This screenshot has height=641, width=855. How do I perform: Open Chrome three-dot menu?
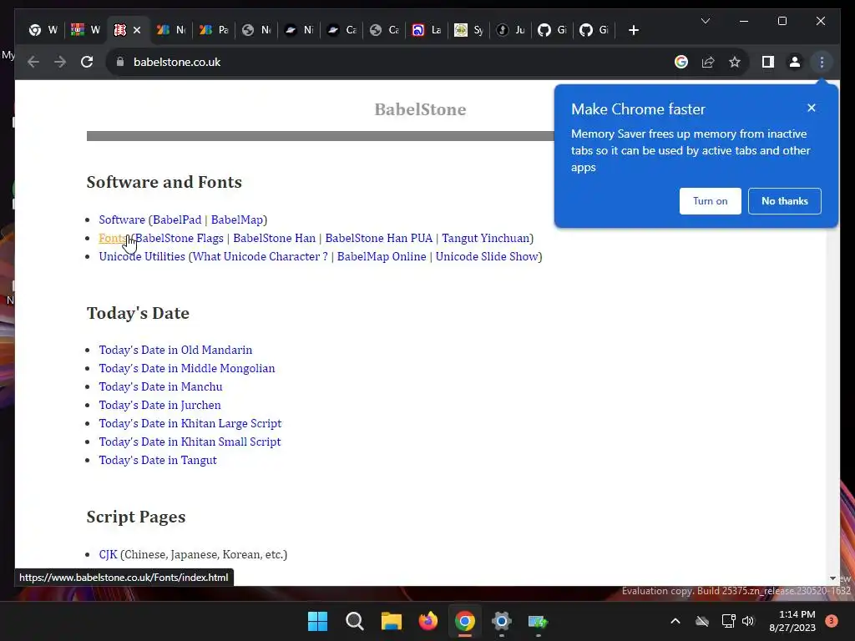click(x=822, y=62)
